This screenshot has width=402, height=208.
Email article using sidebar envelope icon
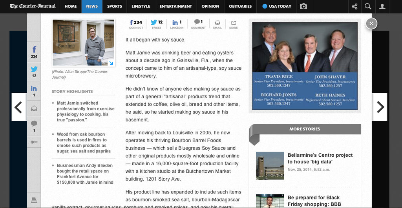coord(34,109)
